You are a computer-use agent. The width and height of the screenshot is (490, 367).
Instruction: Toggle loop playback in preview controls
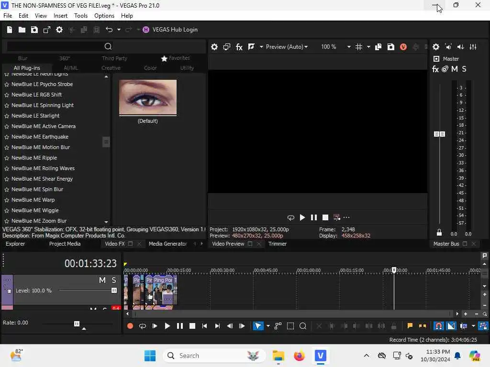click(x=290, y=217)
